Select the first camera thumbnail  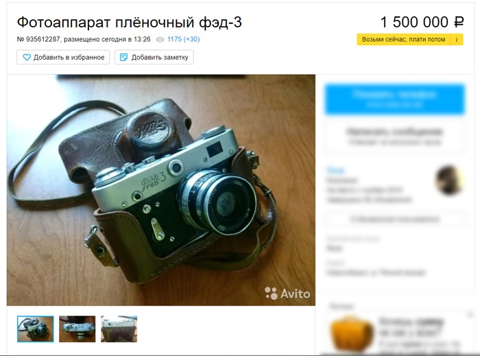pos(36,329)
